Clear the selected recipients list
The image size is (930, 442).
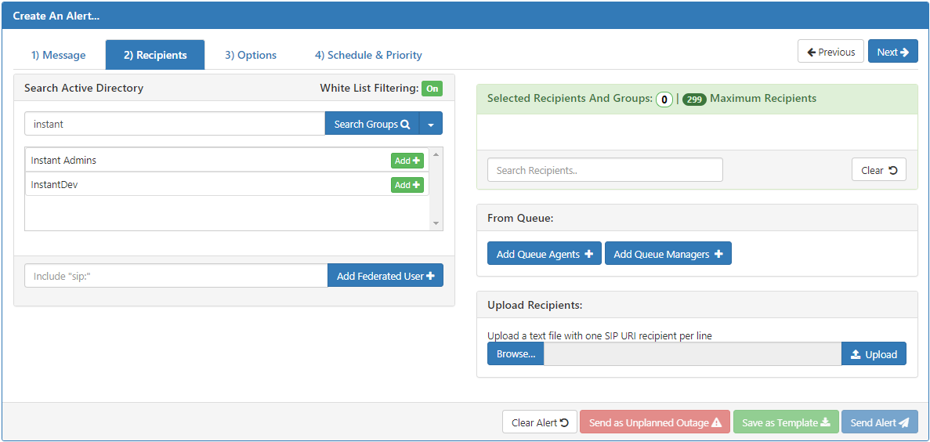point(879,170)
